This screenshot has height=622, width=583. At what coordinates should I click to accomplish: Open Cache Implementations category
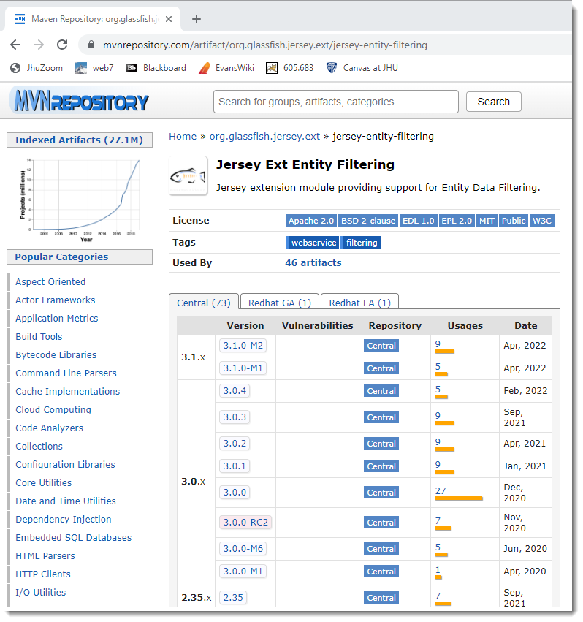(67, 391)
